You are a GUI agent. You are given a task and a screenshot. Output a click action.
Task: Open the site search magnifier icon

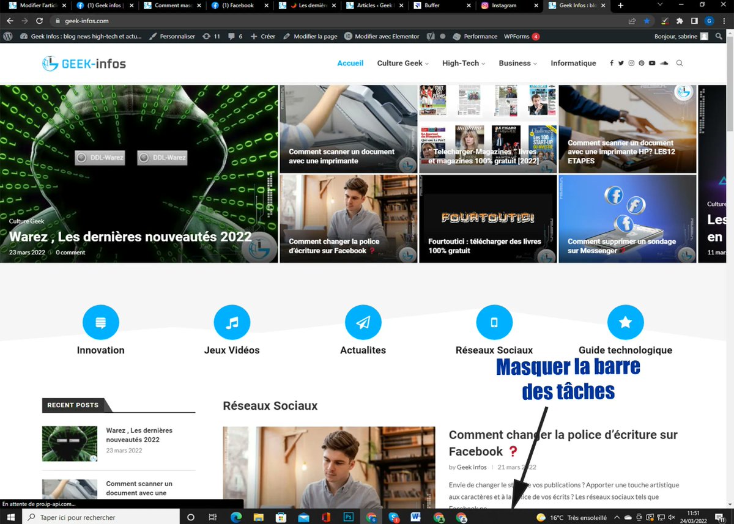[x=679, y=62]
